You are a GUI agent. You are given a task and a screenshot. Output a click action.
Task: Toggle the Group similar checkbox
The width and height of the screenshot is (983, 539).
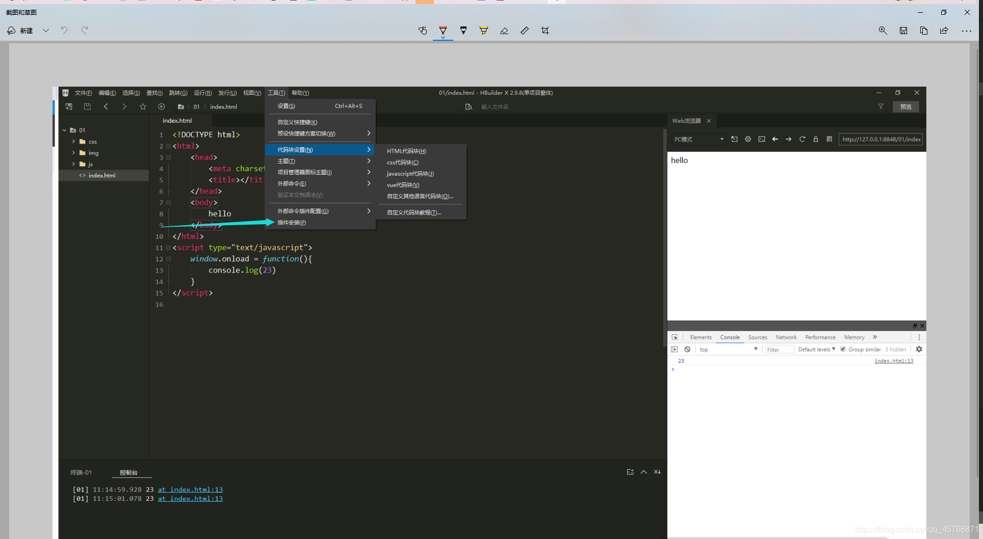click(843, 349)
